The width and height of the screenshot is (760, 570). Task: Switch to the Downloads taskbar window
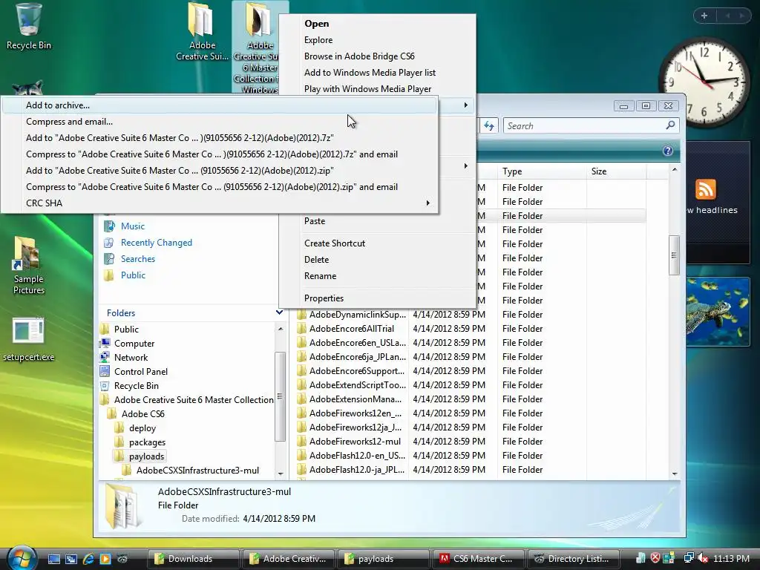pos(192,559)
